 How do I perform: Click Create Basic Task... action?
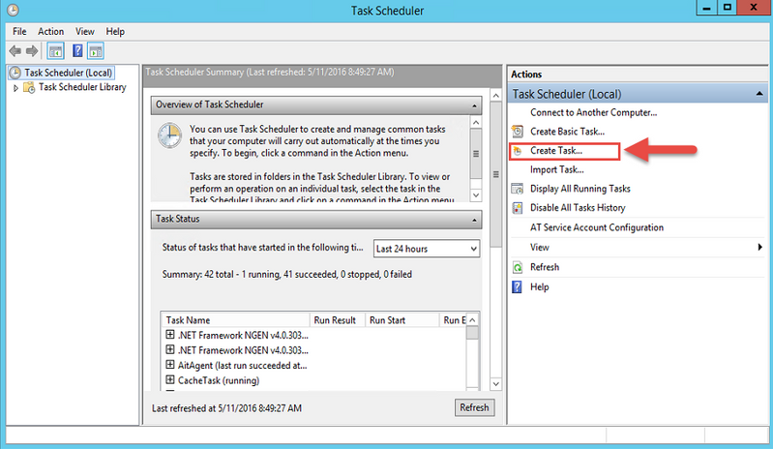568,132
